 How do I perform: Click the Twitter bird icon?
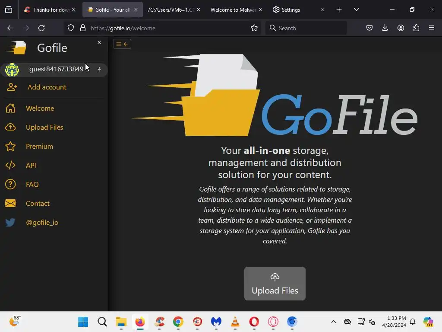click(x=10, y=223)
